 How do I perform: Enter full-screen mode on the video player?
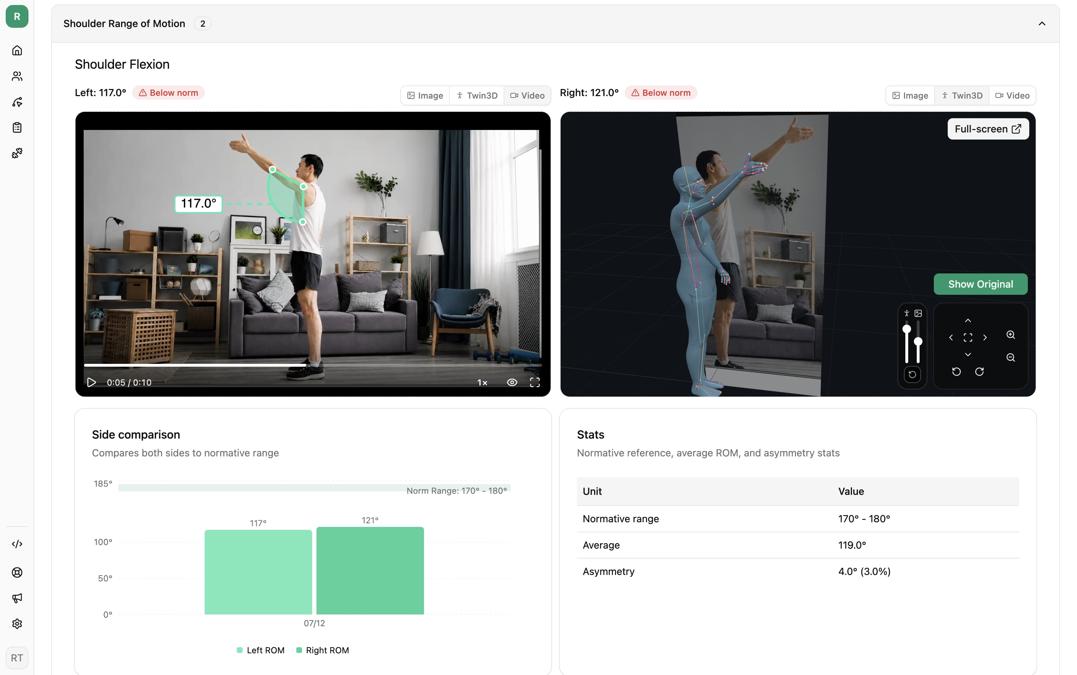[x=535, y=383]
